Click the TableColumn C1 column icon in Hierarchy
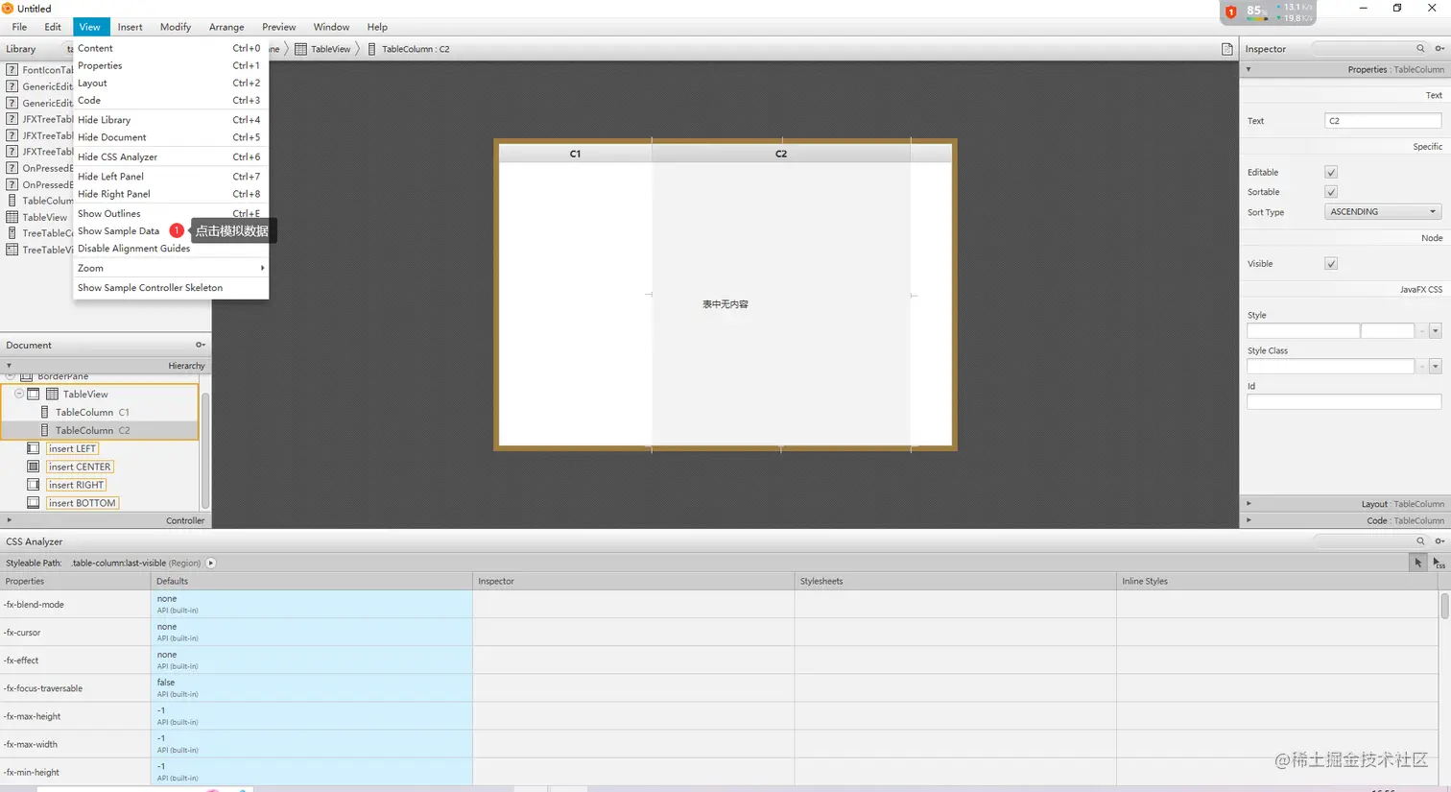Image resolution: width=1451 pixels, height=792 pixels. pyautogui.click(x=44, y=412)
